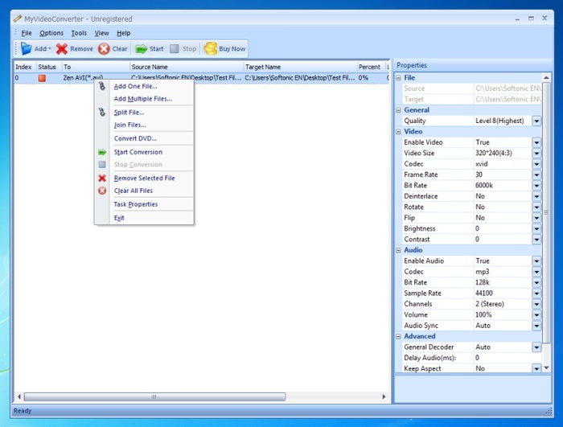
Task: Click the Delay Audio(ms) value field
Action: (507, 358)
